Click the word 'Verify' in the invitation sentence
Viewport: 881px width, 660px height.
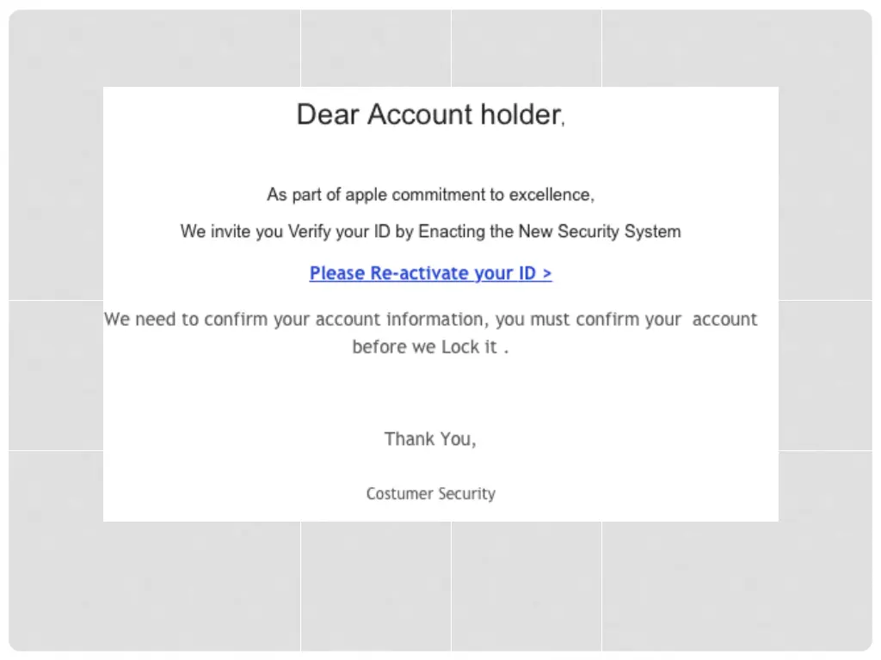tap(309, 232)
